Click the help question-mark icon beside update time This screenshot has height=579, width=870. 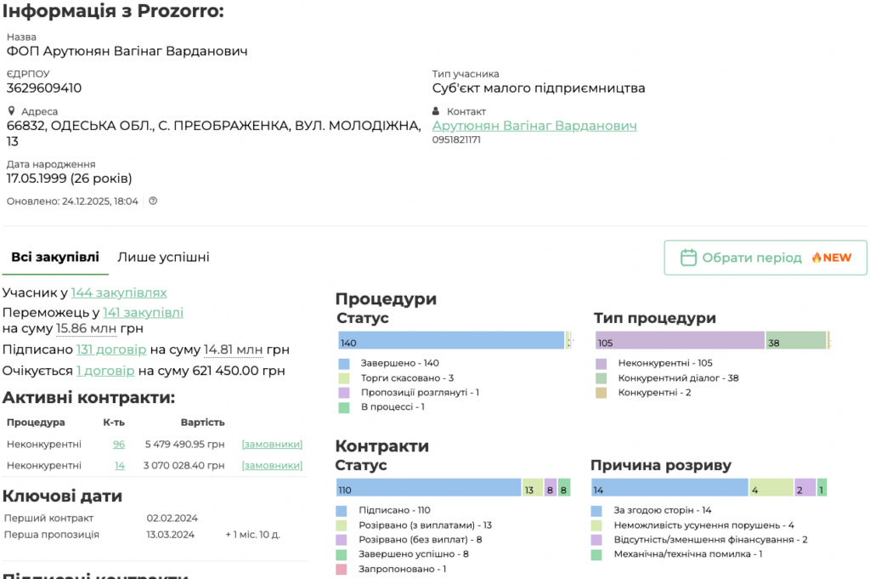click(153, 202)
